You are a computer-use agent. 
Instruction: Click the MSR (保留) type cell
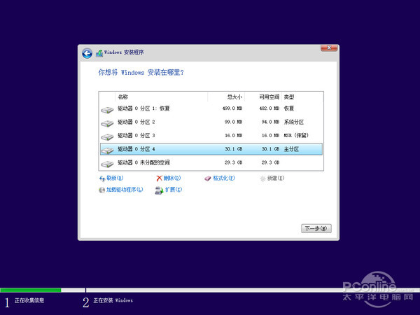pyautogui.click(x=296, y=136)
